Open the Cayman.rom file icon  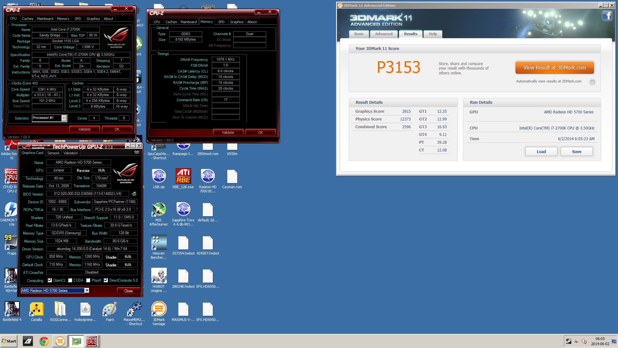pyautogui.click(x=232, y=179)
